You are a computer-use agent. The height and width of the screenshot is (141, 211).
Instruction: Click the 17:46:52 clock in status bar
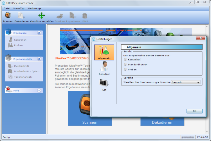click(x=202, y=137)
